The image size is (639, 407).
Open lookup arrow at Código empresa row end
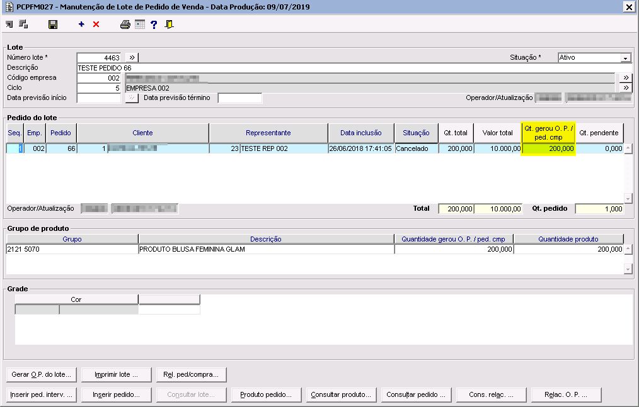coord(626,77)
